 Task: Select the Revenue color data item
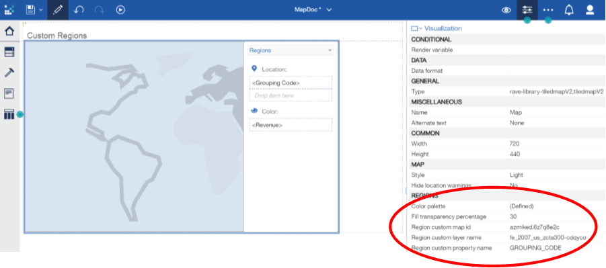click(x=291, y=125)
